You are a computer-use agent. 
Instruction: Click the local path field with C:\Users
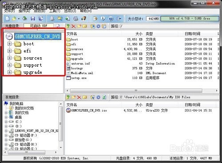point(169,97)
